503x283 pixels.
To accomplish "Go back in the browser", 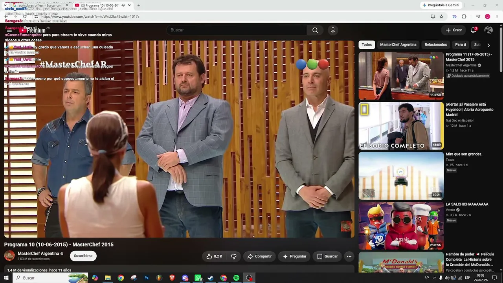I will click(6, 17).
